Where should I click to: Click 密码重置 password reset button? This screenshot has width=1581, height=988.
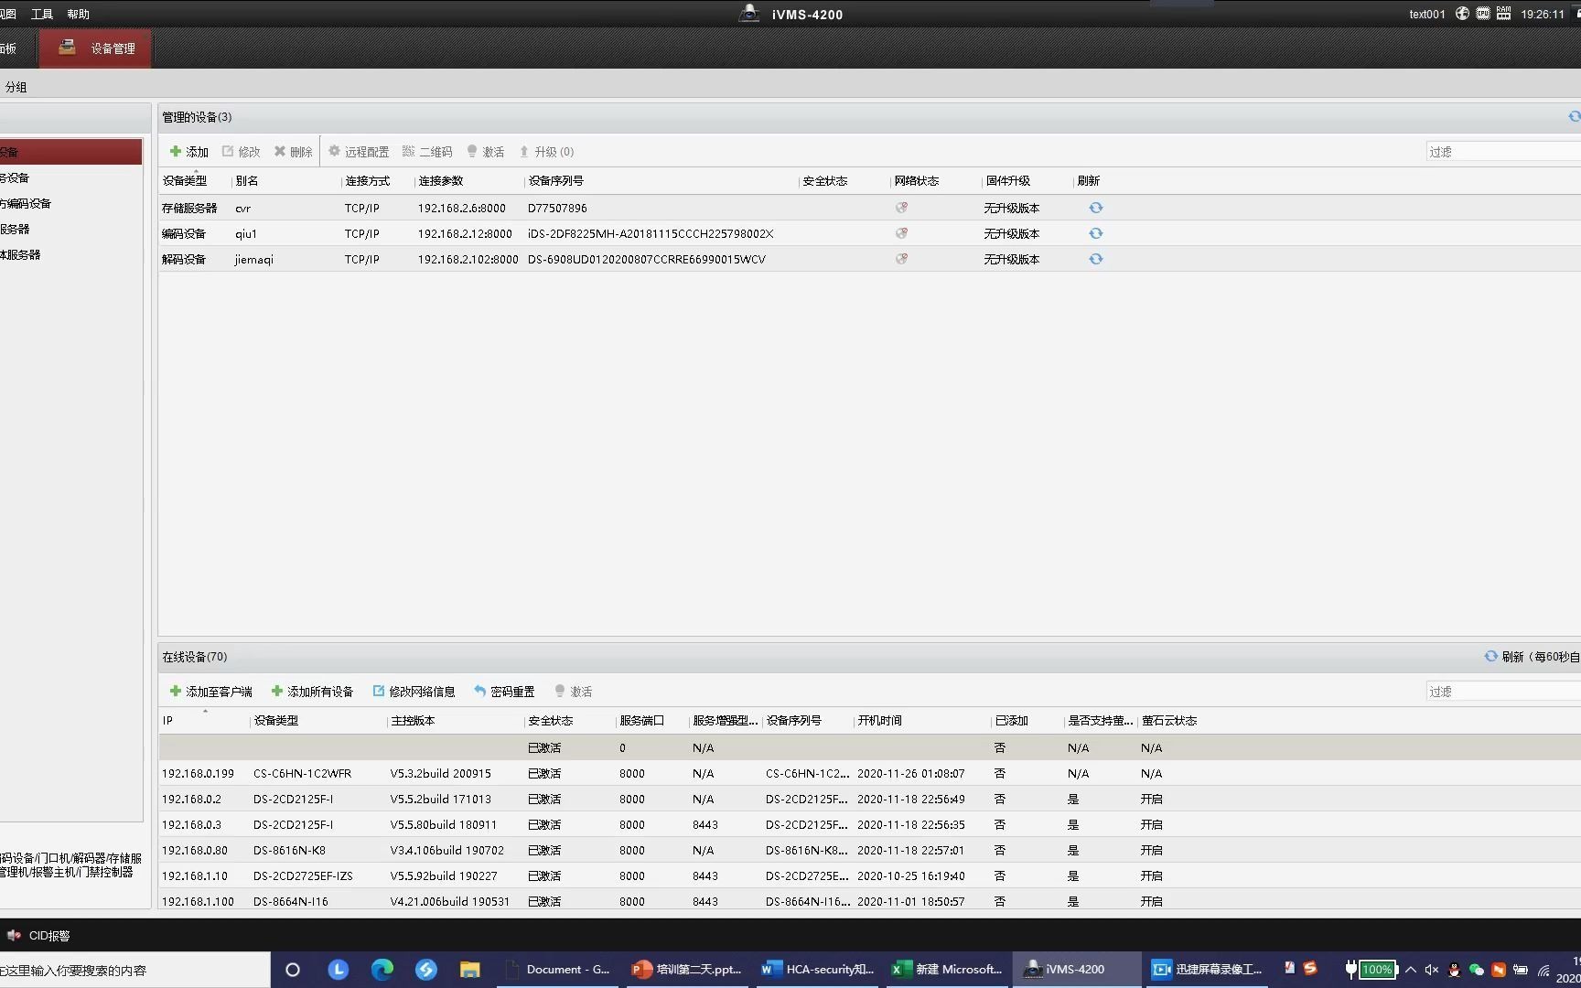click(x=504, y=692)
